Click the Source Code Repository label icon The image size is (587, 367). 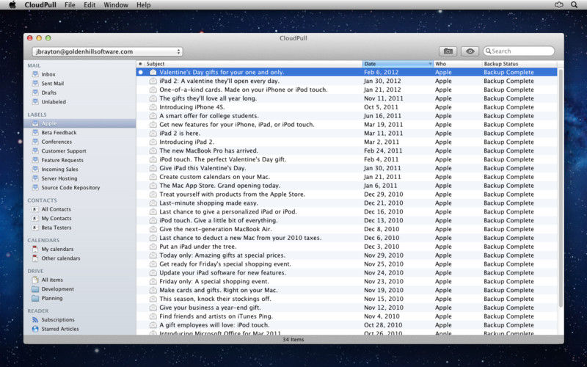(35, 187)
